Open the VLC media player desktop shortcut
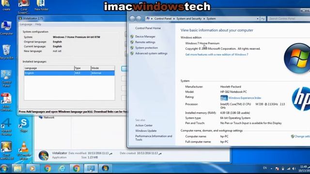The image size is (310, 174). tap(24, 151)
